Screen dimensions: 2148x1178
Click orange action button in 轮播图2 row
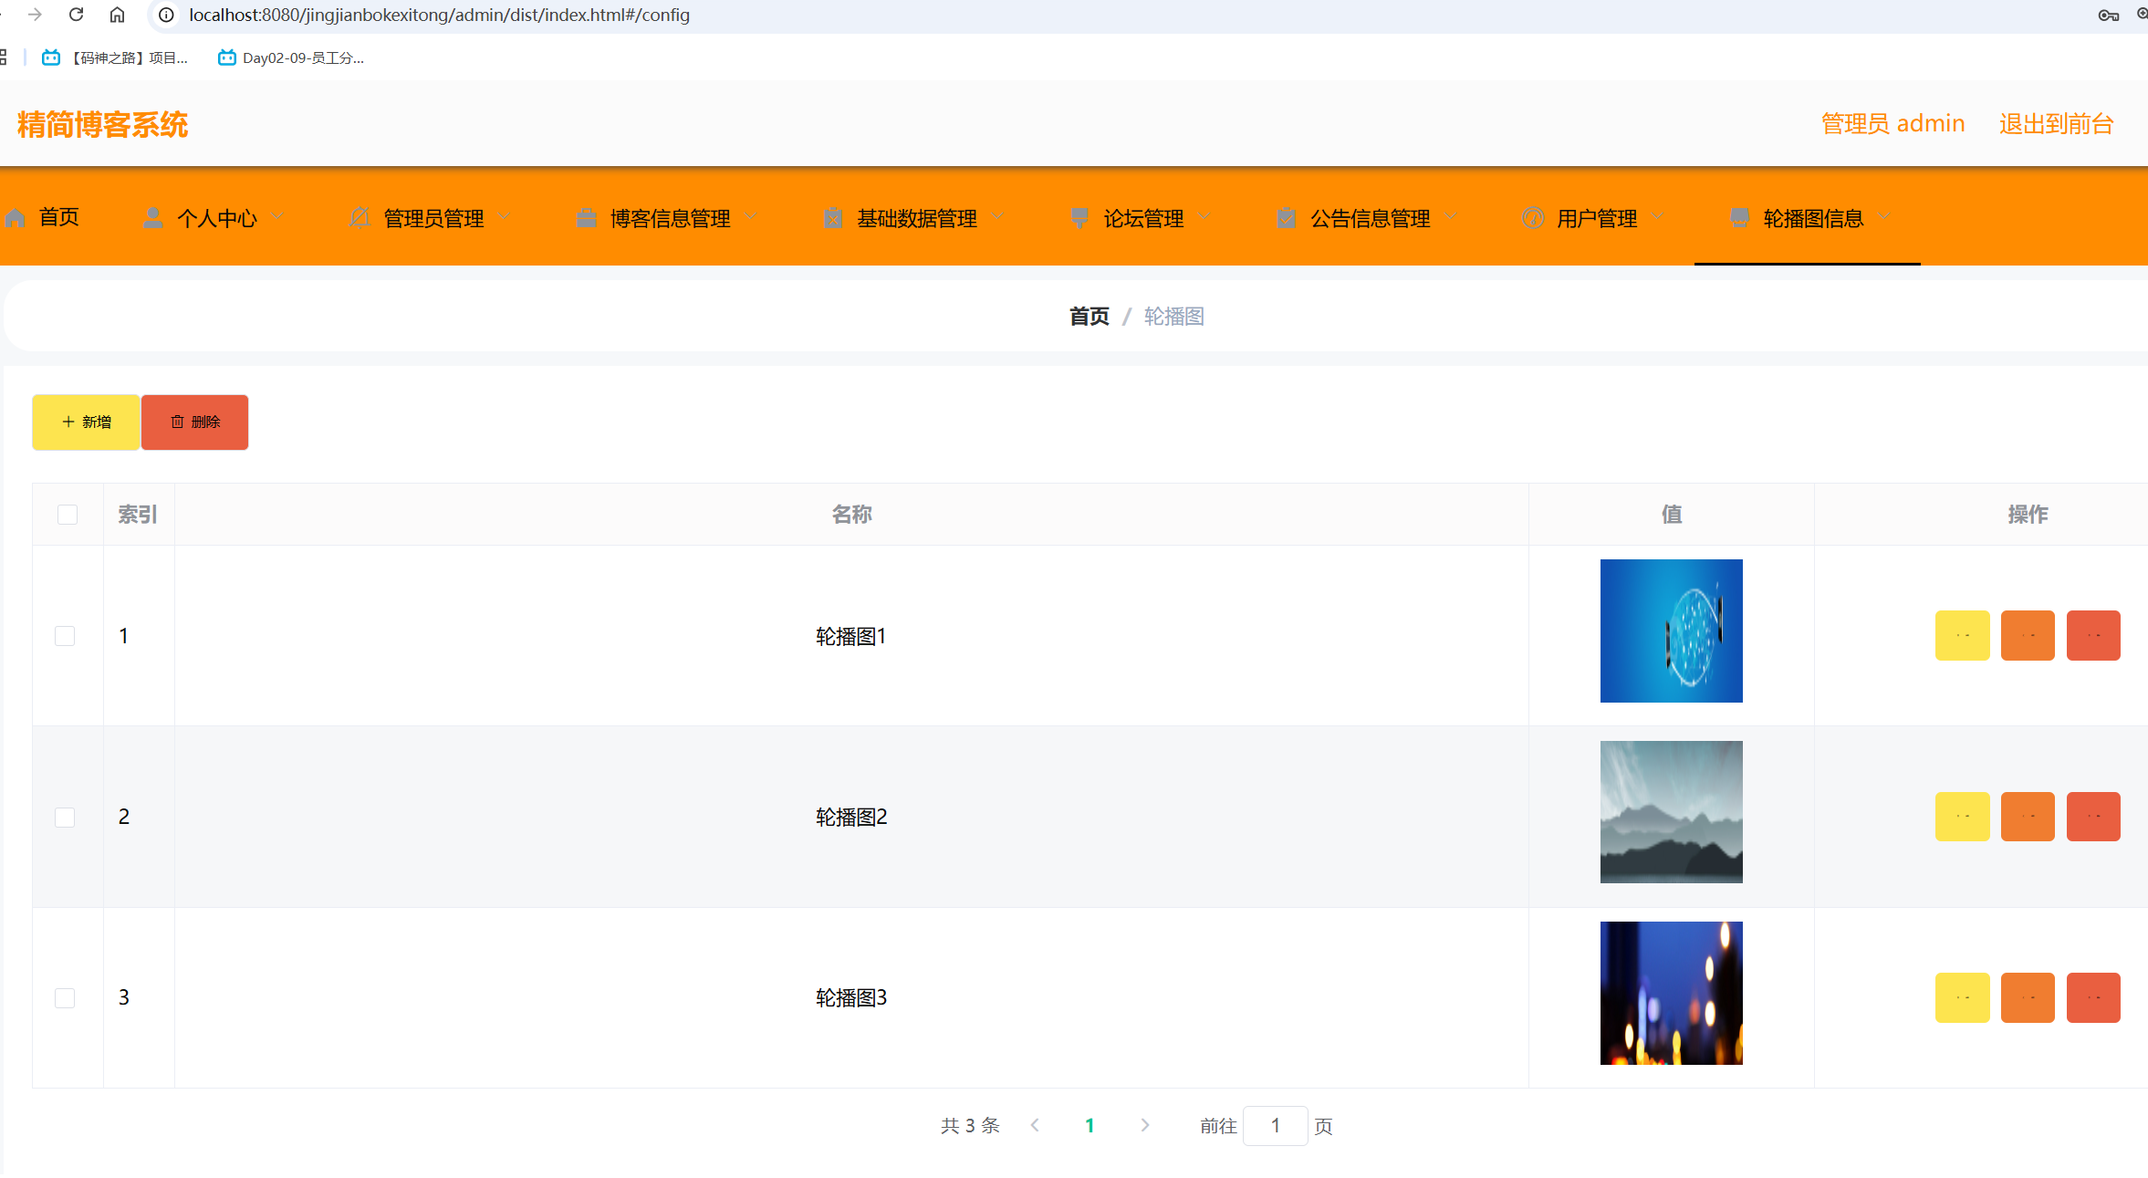click(2028, 816)
